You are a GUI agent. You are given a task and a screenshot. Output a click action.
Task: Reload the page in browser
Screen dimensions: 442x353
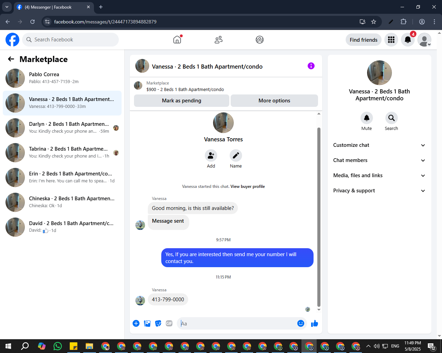click(32, 22)
